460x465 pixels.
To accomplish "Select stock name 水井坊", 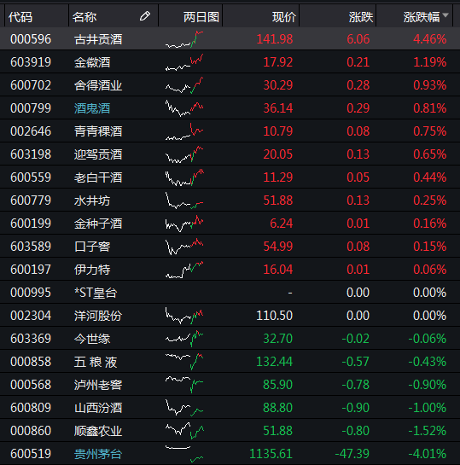I will (92, 201).
